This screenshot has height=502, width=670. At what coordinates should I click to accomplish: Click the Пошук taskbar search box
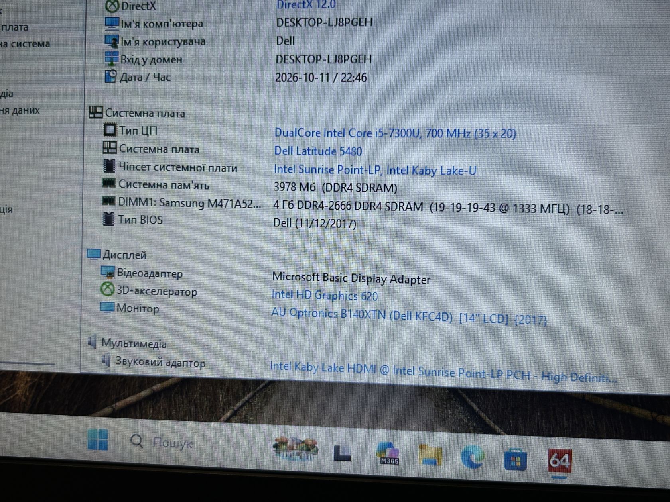point(162,442)
